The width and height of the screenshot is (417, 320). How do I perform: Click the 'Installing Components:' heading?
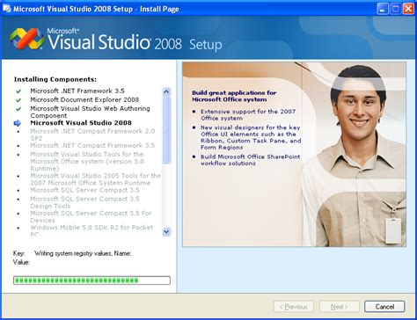[55, 79]
